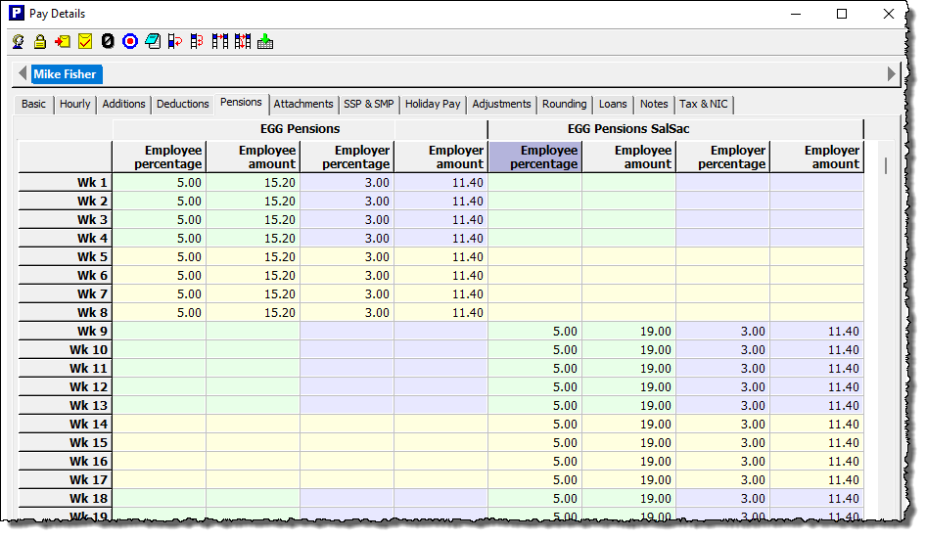
Task: Switch to the Adjustments tab
Action: pos(501,104)
